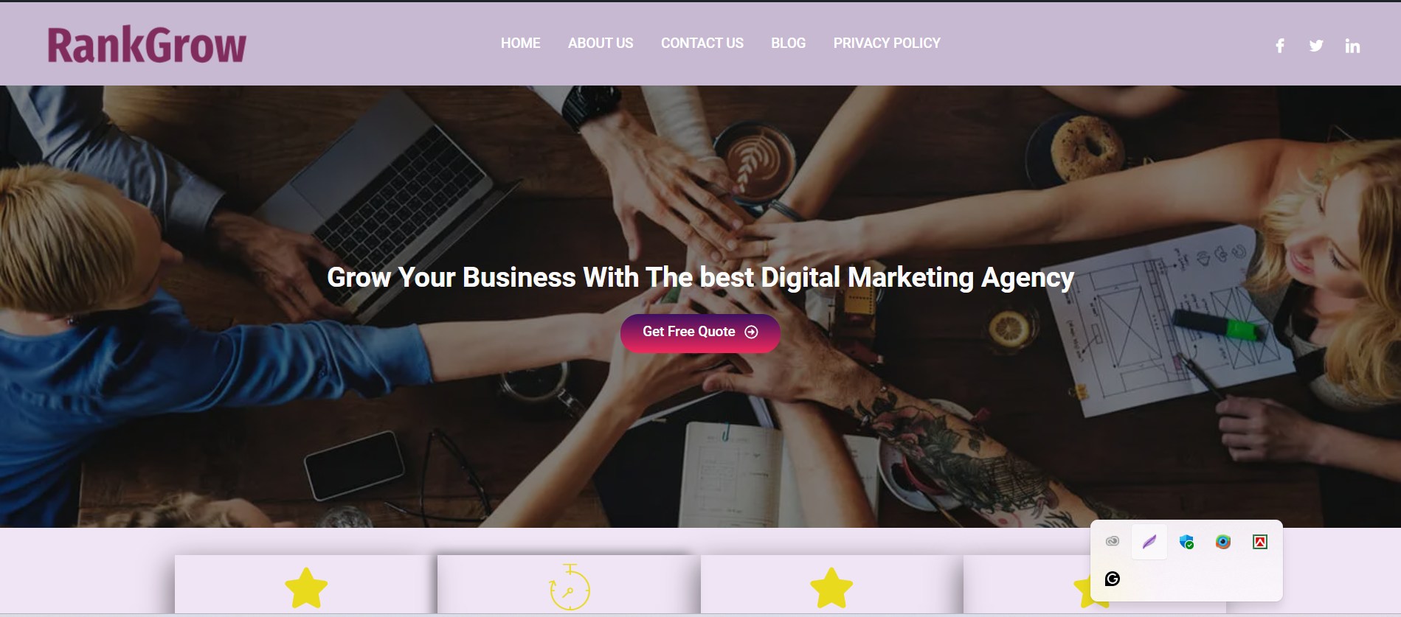Navigate to the BLOG menu item
This screenshot has width=1401, height=617.
(x=788, y=43)
